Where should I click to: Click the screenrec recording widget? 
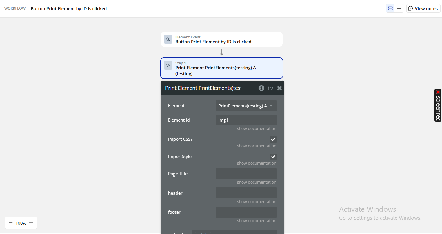438,105
